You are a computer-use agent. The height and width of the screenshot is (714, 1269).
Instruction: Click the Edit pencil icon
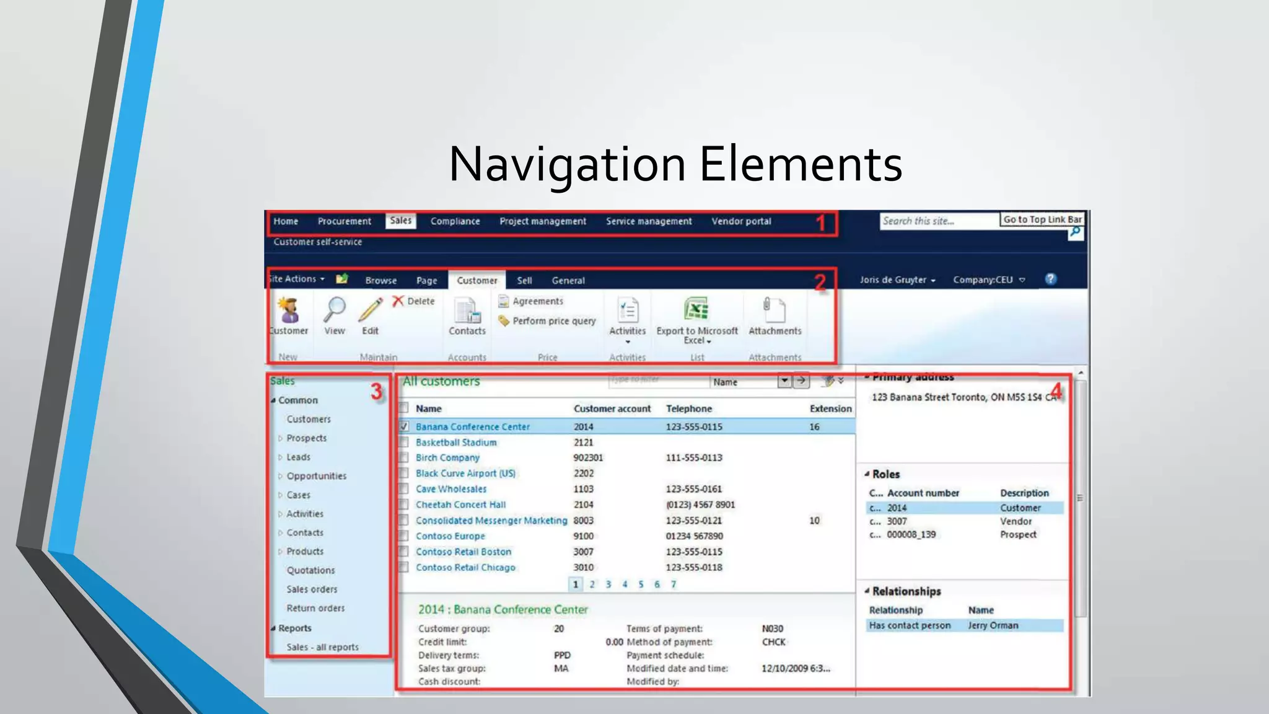371,309
